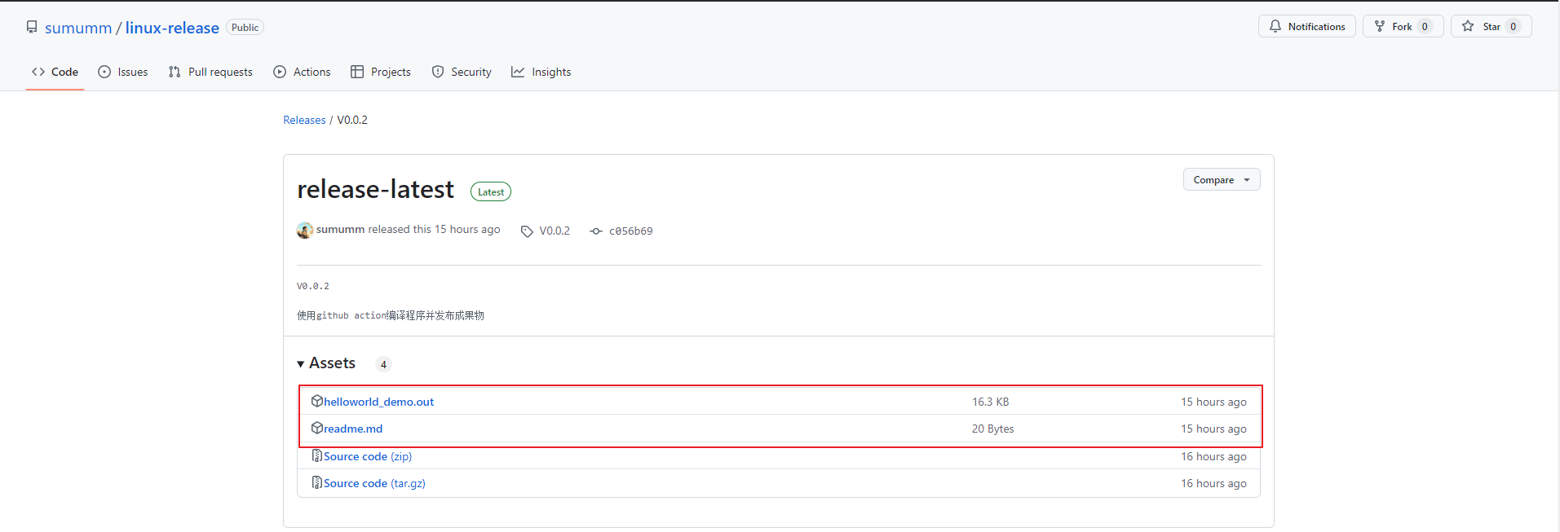Image resolution: width=1560 pixels, height=532 pixels.
Task: Go to the Actions tab
Action: (302, 72)
